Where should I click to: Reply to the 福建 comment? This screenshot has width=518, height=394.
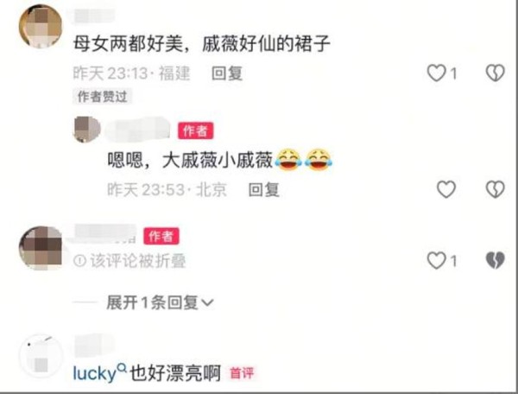227,73
